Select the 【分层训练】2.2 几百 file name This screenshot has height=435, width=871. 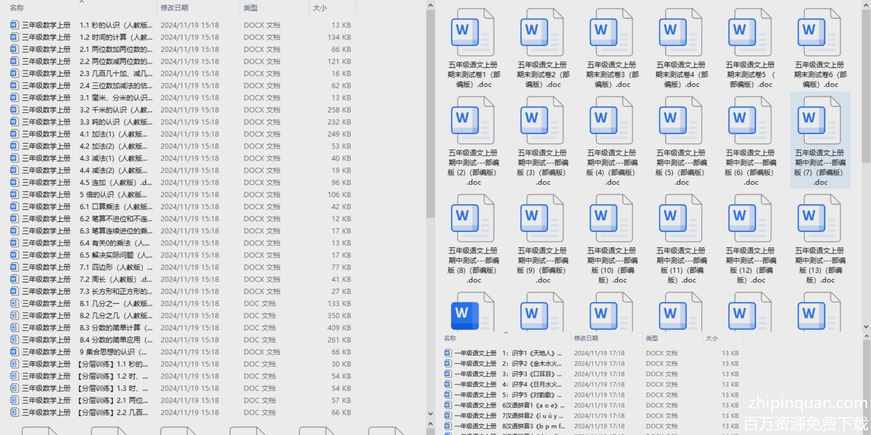tap(113, 412)
